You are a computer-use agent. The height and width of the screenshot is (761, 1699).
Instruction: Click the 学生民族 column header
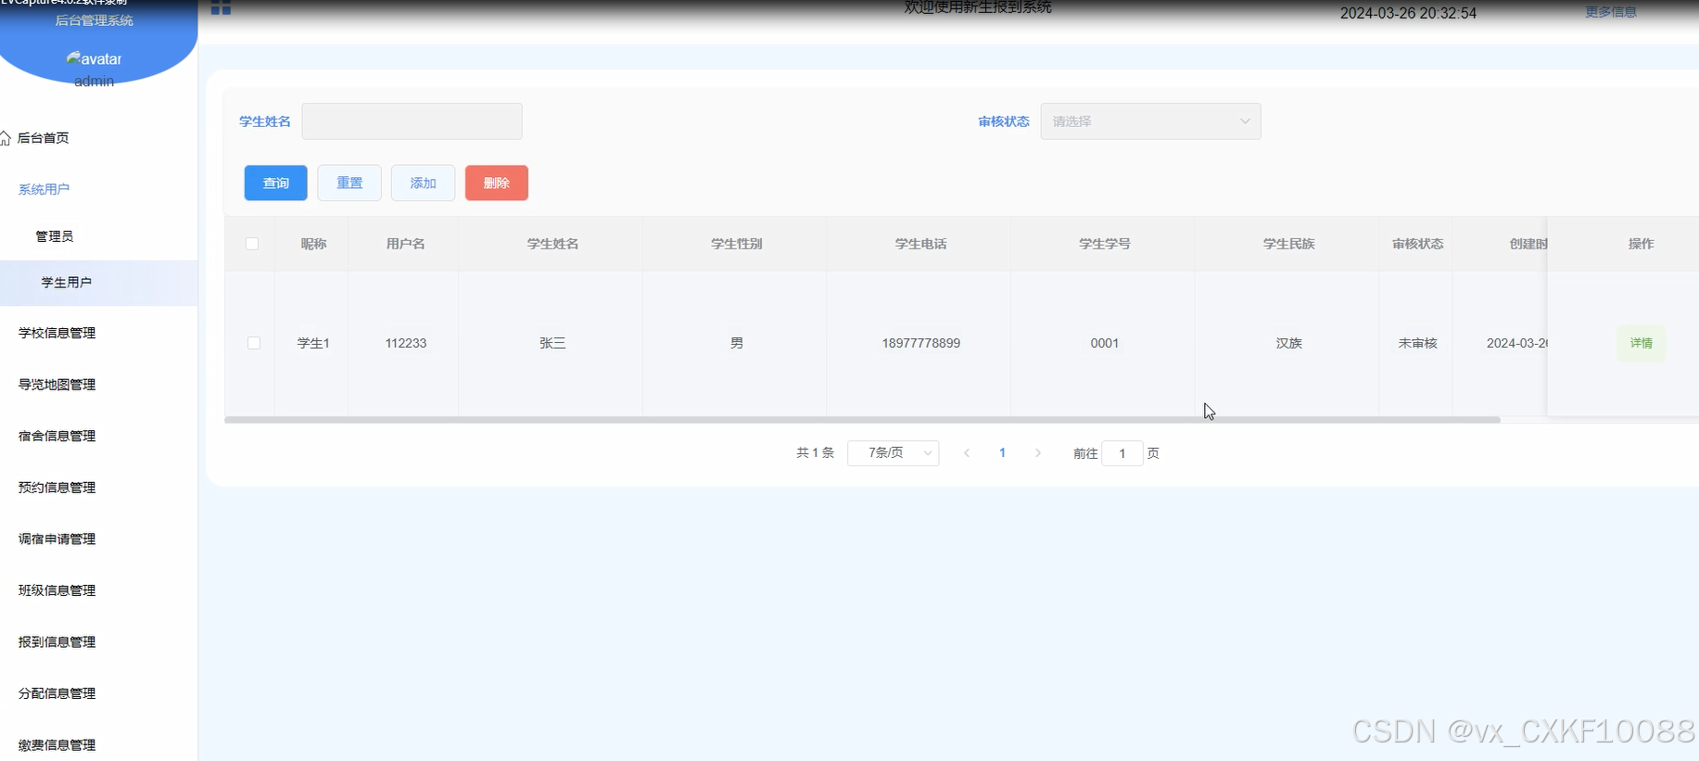1289,244
